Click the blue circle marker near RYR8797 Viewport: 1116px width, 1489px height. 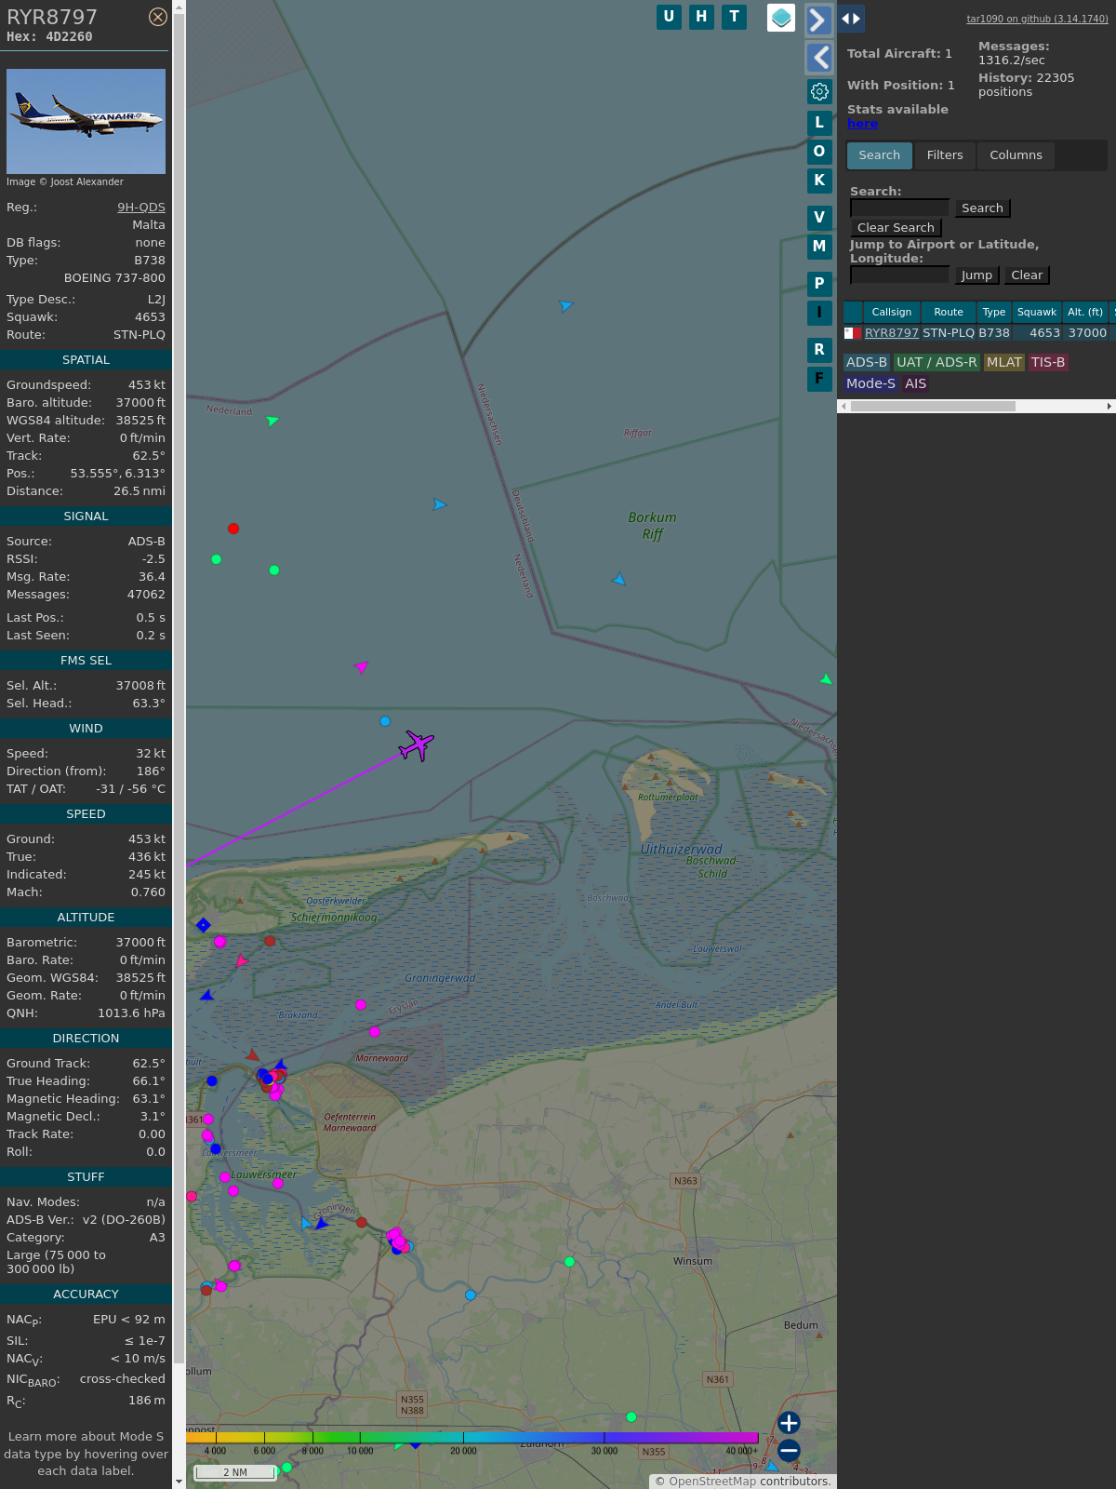click(x=385, y=721)
